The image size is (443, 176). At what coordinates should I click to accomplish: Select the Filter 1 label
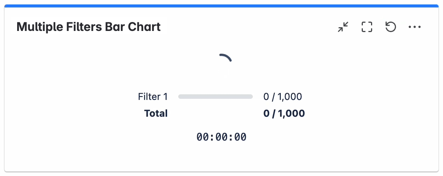click(x=153, y=97)
